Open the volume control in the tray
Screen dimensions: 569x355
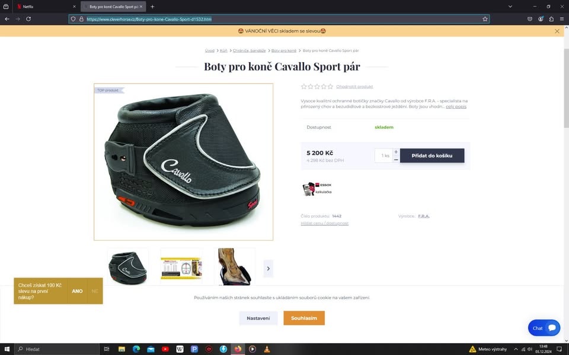pyautogui.click(x=529, y=349)
